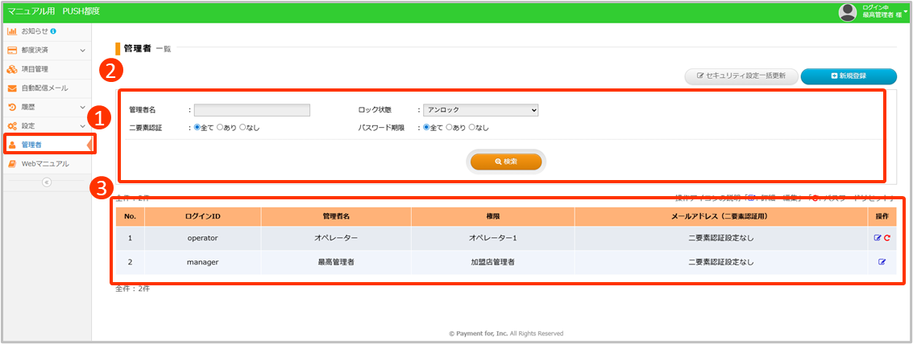This screenshot has width=913, height=344.
Task: Open the ロック状態 dropdown
Action: (x=480, y=110)
